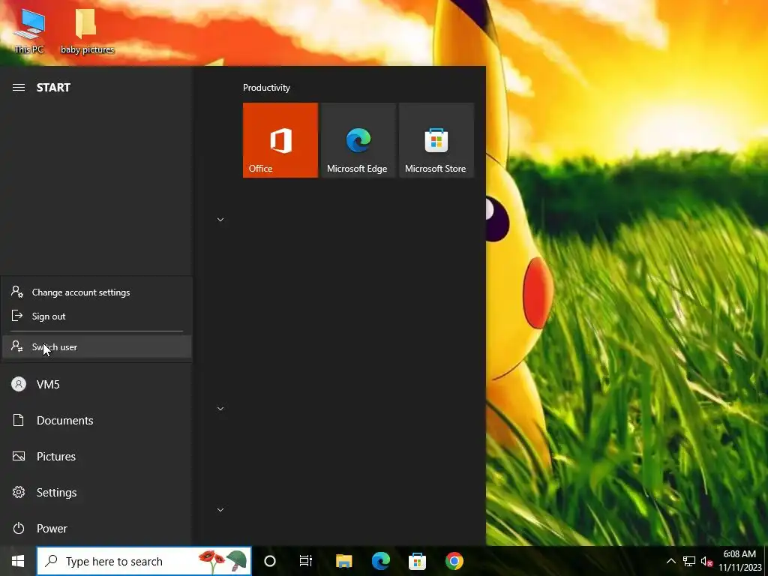Open Documents from Start sidebar
The height and width of the screenshot is (576, 768).
(97, 420)
